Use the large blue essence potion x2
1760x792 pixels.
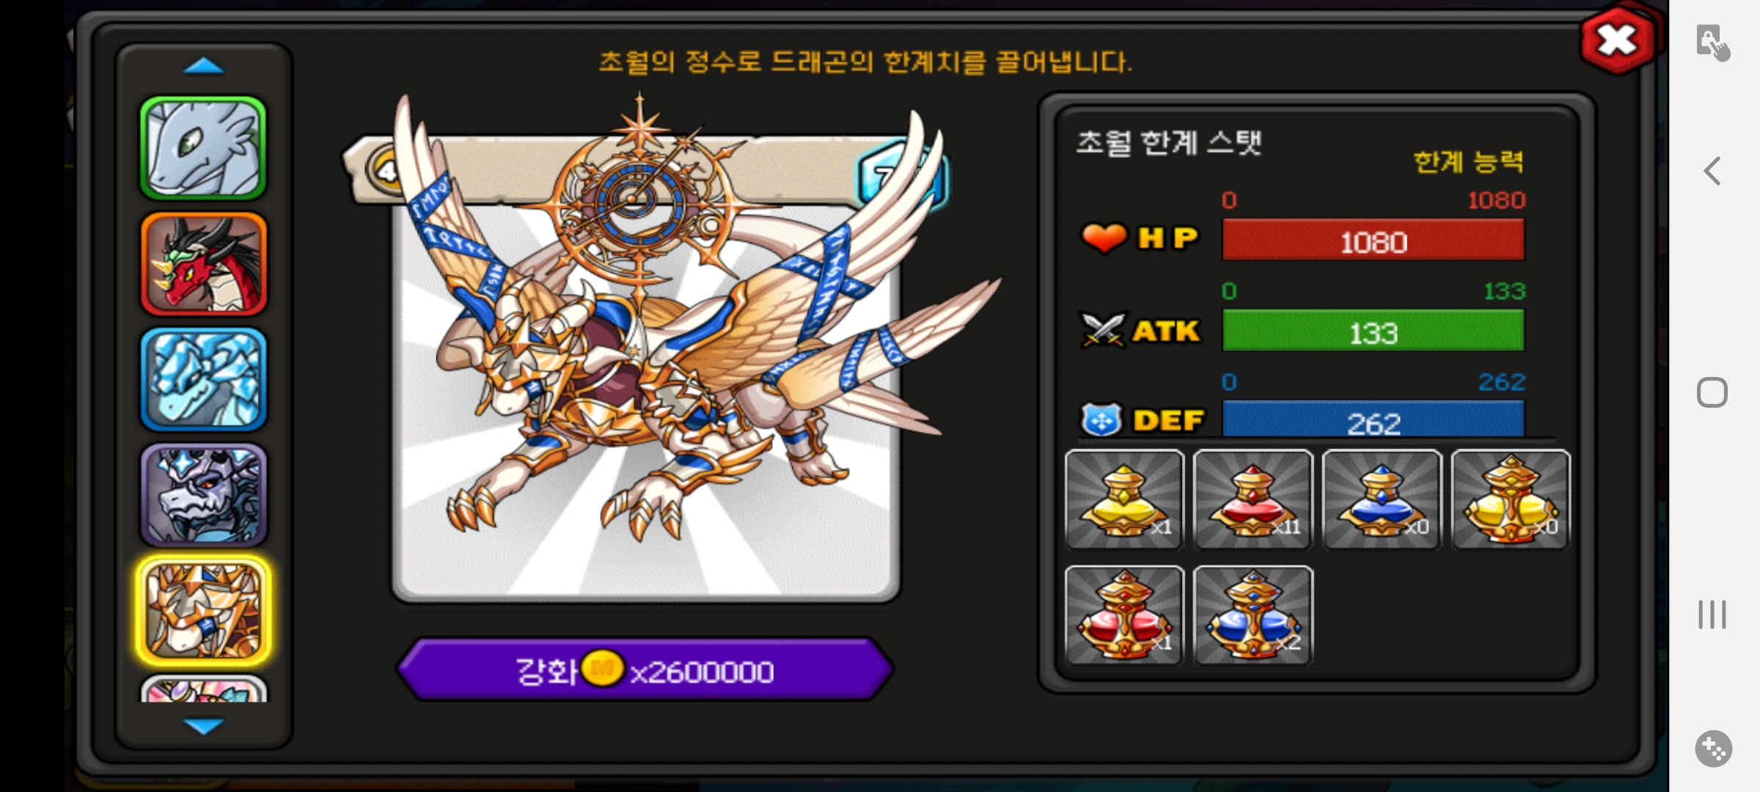point(1253,615)
